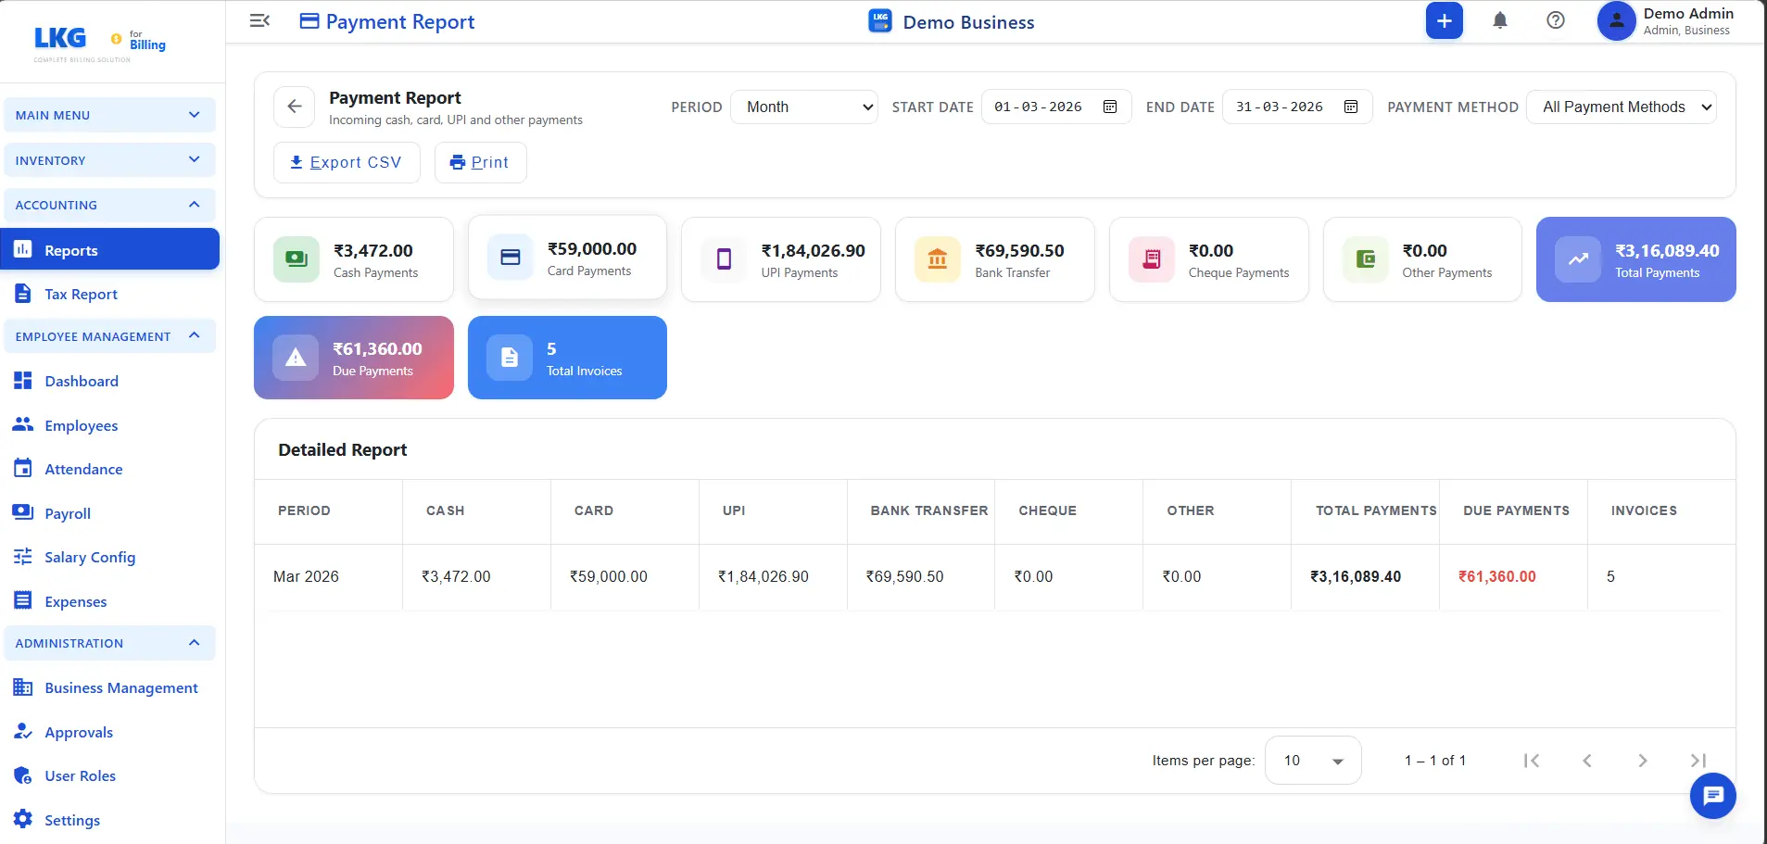
Task: Open notifications bell
Action: pos(1499,20)
